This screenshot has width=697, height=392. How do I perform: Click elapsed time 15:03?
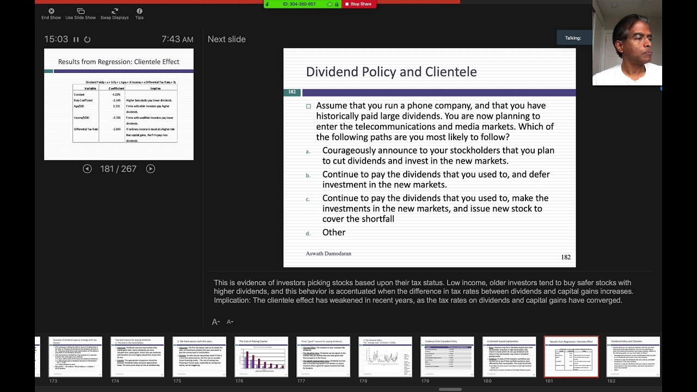point(56,39)
